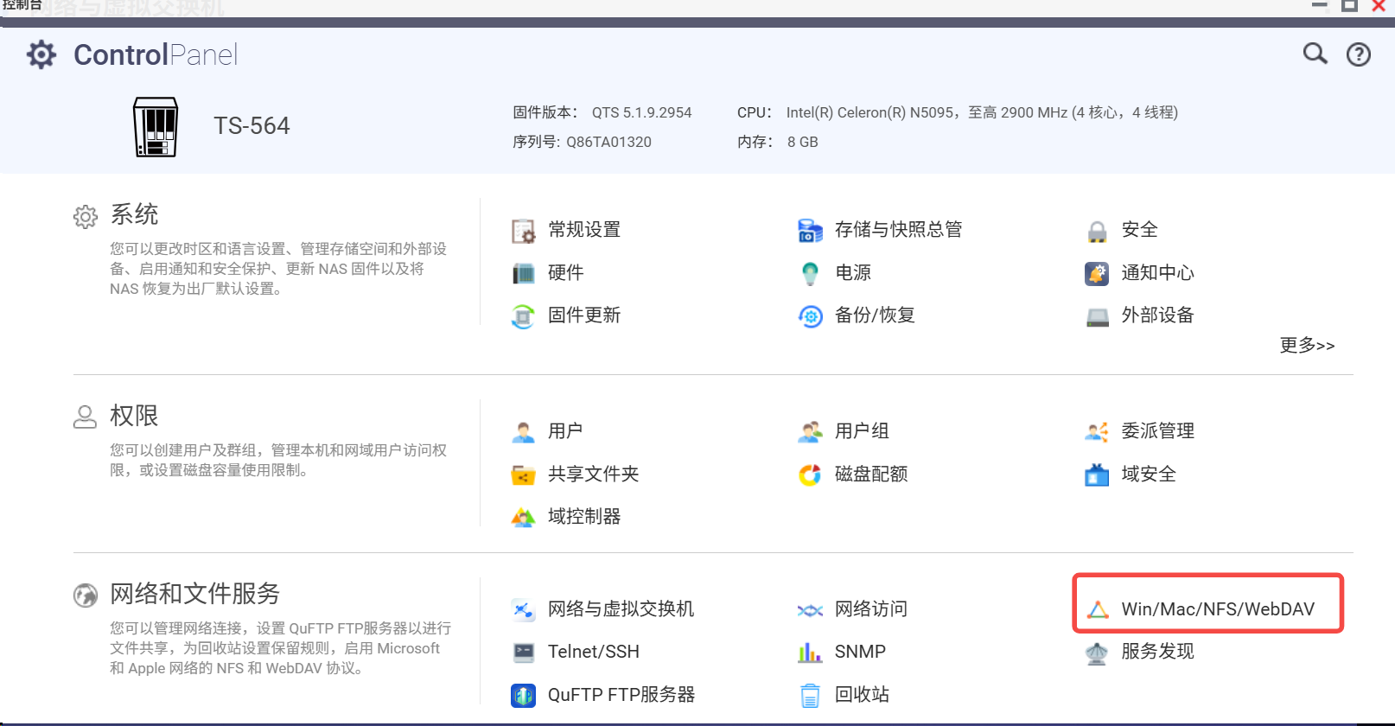Click the 服务发现 label
This screenshot has width=1395, height=726.
tap(1158, 652)
